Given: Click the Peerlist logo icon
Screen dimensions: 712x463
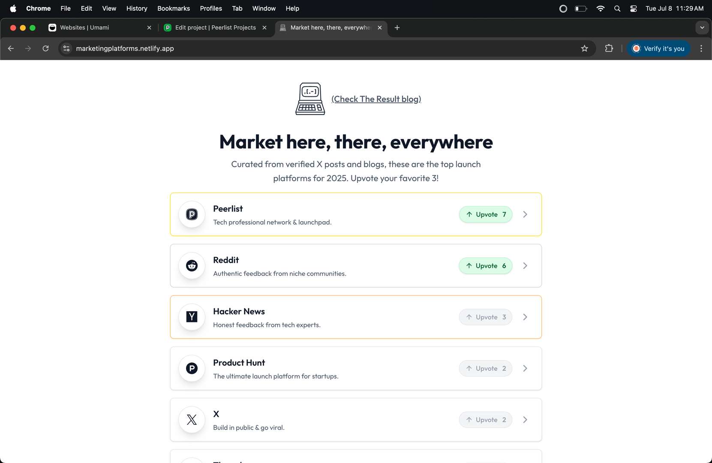Looking at the screenshot, I should click(192, 214).
